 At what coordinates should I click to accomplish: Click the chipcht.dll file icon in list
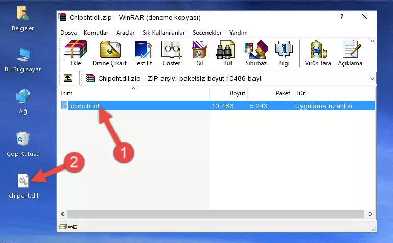click(x=64, y=105)
